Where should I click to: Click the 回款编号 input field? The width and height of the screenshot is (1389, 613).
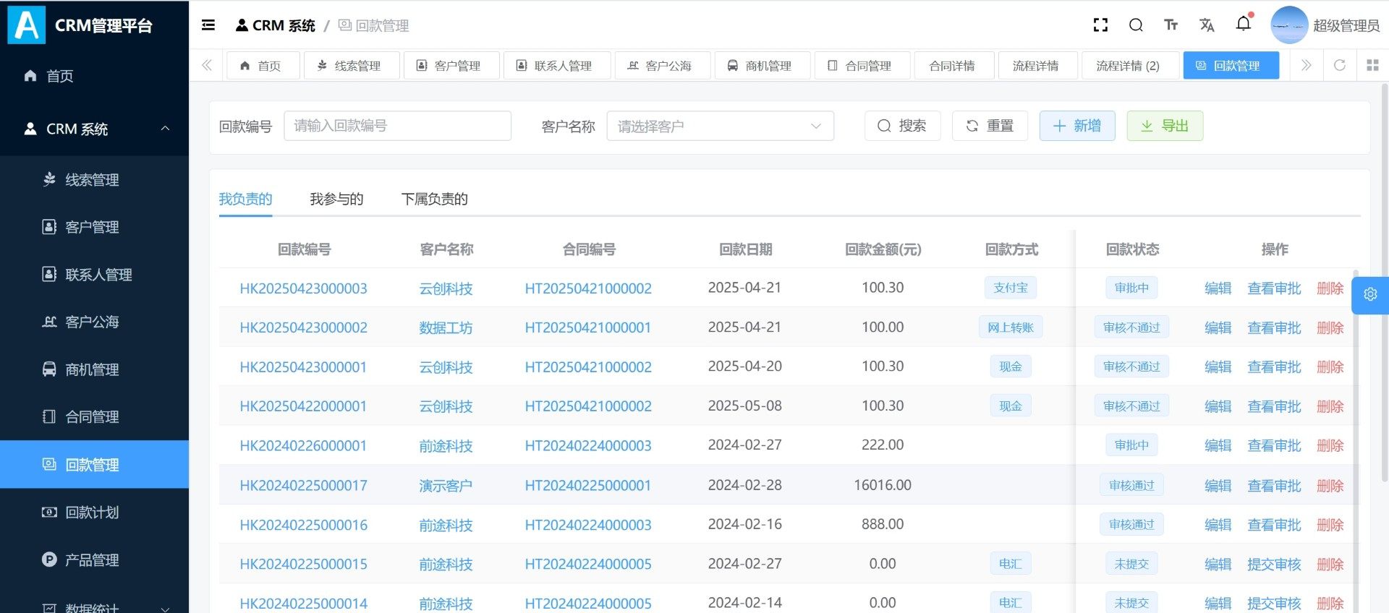pyautogui.click(x=397, y=126)
